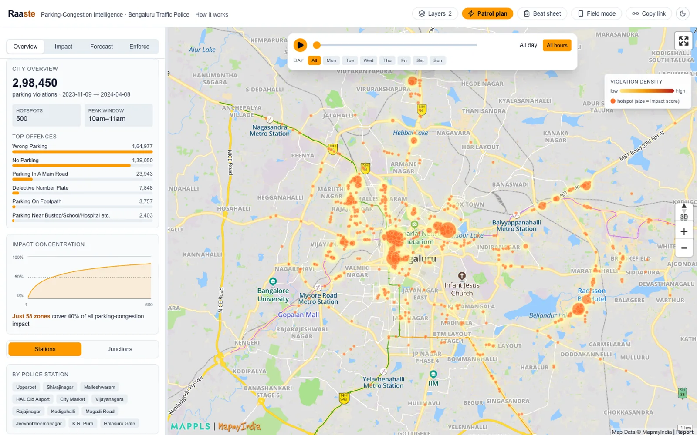The image size is (697, 435).
Task: Zoom in on the map
Action: pos(684,232)
